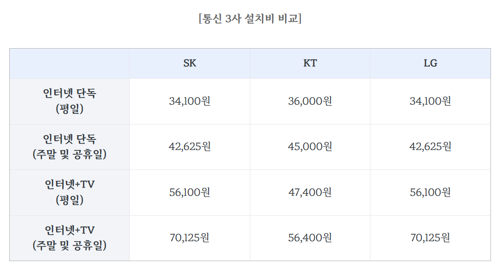
Task: Click LG's 42,625원 cell
Action: 430,146
